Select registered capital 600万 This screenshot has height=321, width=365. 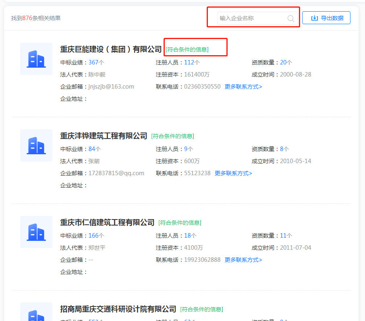[192, 161]
